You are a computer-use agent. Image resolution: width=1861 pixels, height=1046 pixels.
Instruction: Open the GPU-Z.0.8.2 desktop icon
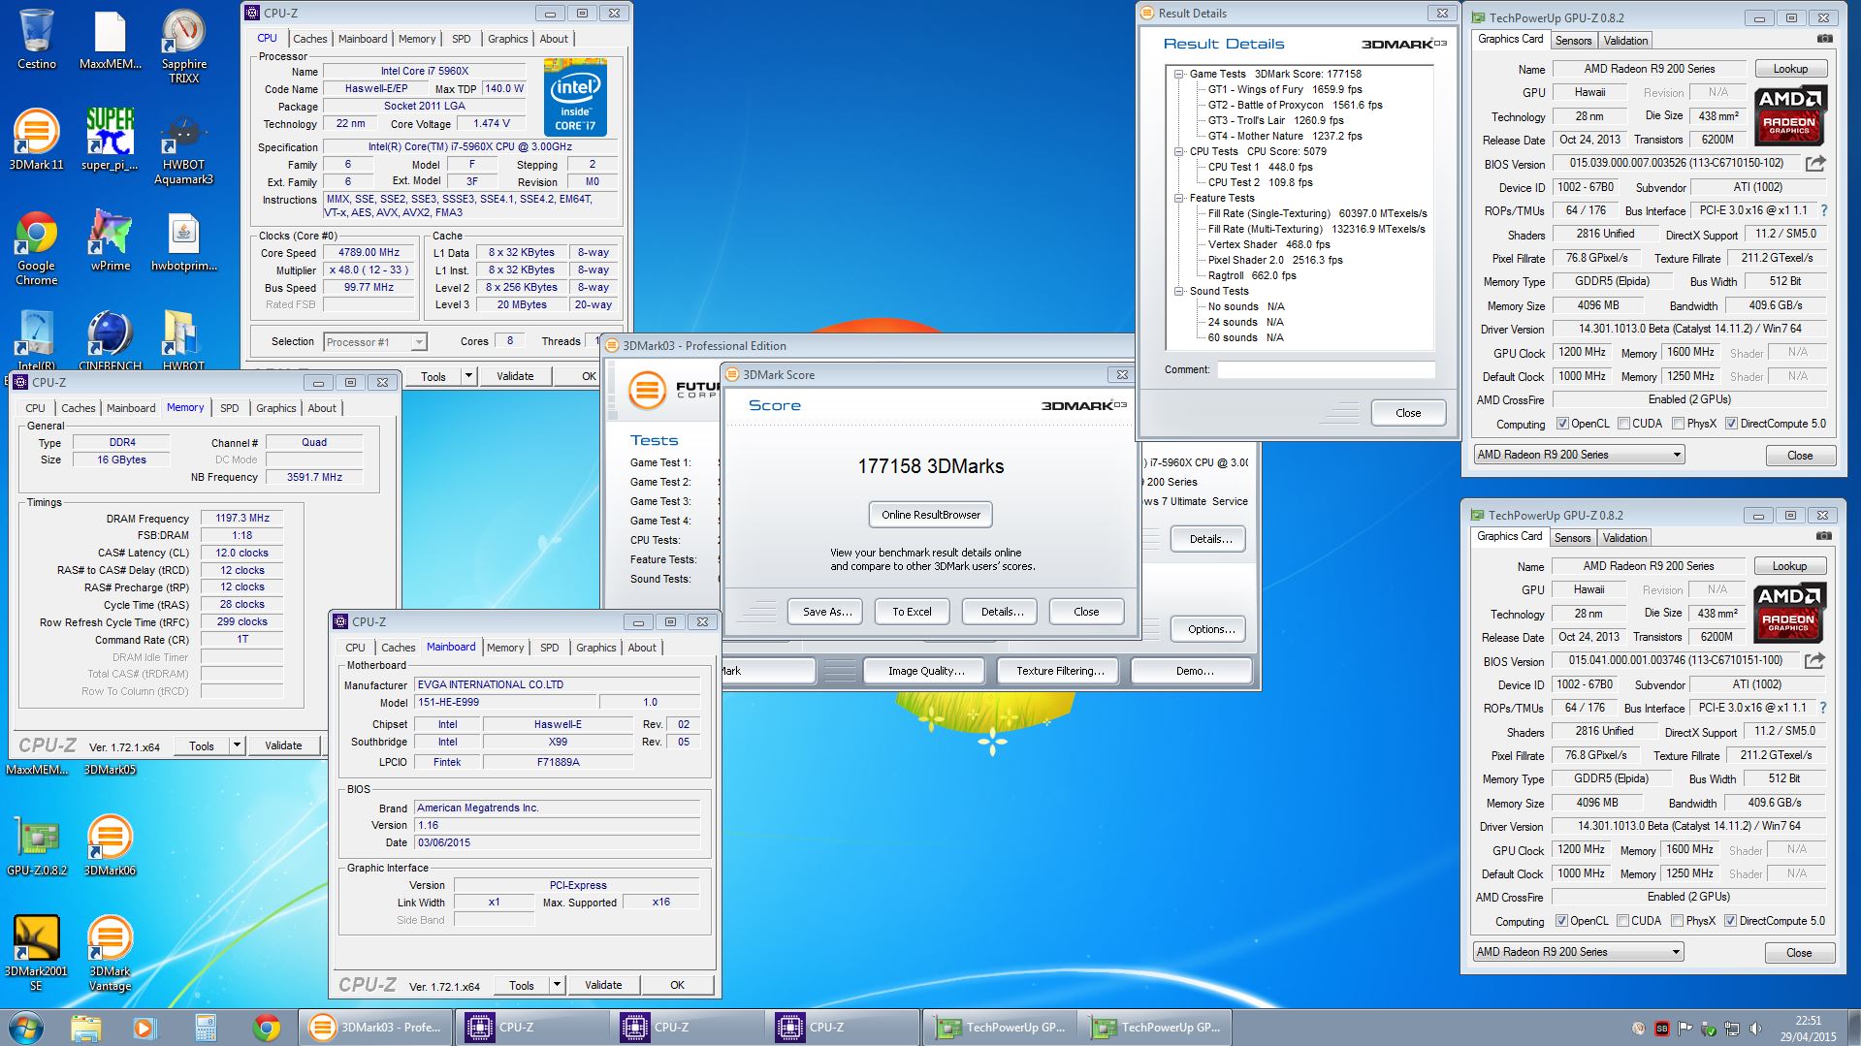tap(36, 845)
